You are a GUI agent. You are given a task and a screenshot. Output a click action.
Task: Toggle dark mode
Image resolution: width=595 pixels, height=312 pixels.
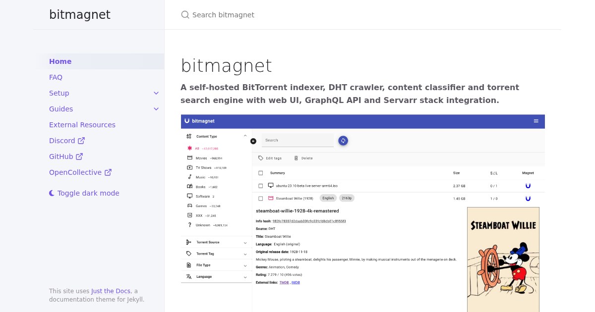click(x=84, y=193)
